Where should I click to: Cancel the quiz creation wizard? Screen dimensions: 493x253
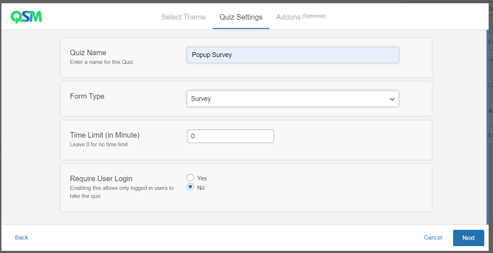[433, 237]
